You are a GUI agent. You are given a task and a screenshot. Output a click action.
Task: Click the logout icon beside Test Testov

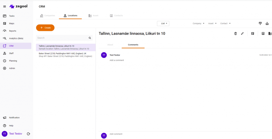coord(28,134)
